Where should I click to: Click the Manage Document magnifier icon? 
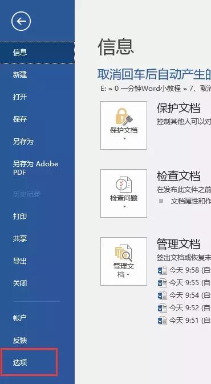(x=124, y=253)
